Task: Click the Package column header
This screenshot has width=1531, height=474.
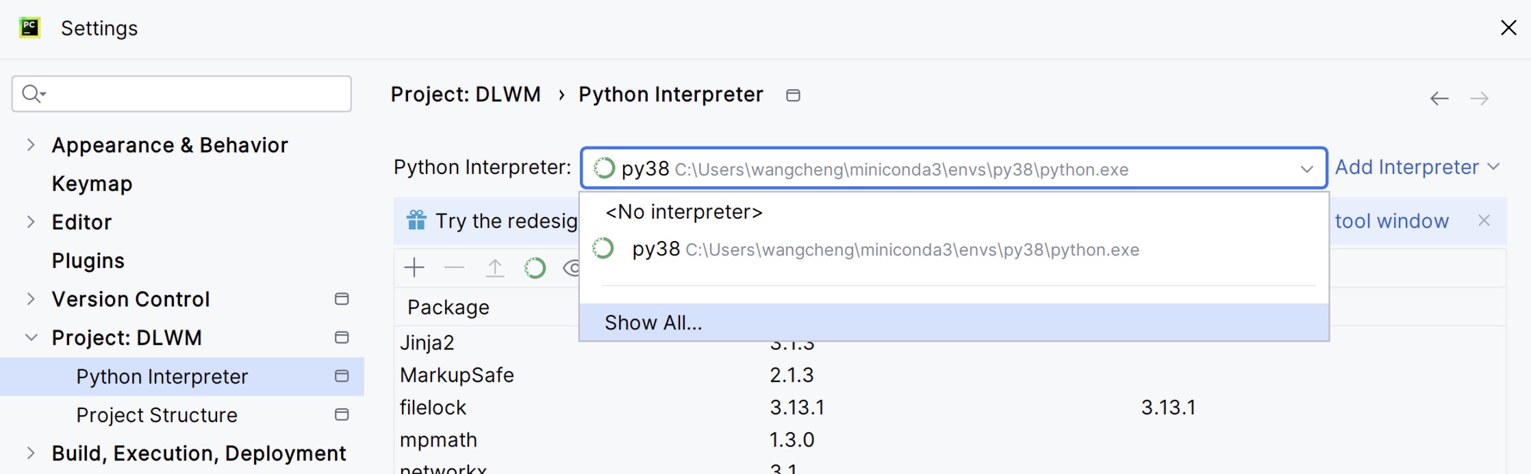Action: point(448,308)
